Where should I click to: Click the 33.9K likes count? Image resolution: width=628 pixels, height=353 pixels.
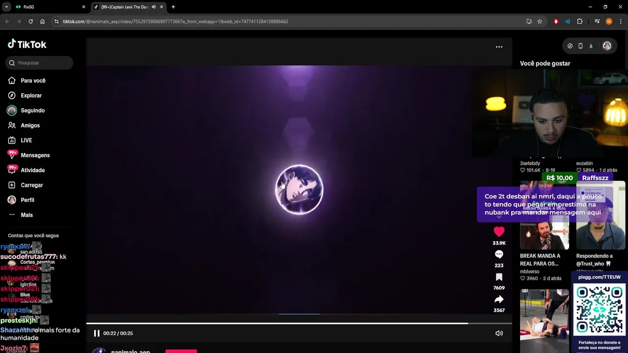[x=499, y=243]
